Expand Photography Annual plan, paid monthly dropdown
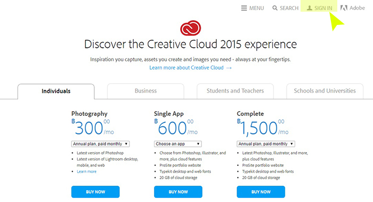Screen dimensions: 373x202 100,144
